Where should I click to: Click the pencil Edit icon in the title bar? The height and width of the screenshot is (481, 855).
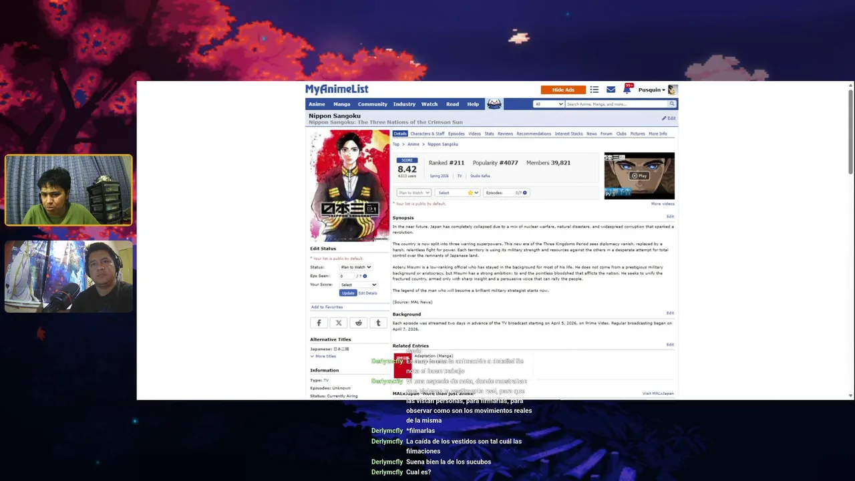669,118
